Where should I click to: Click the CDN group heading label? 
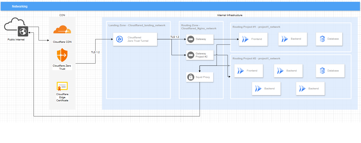62,15
